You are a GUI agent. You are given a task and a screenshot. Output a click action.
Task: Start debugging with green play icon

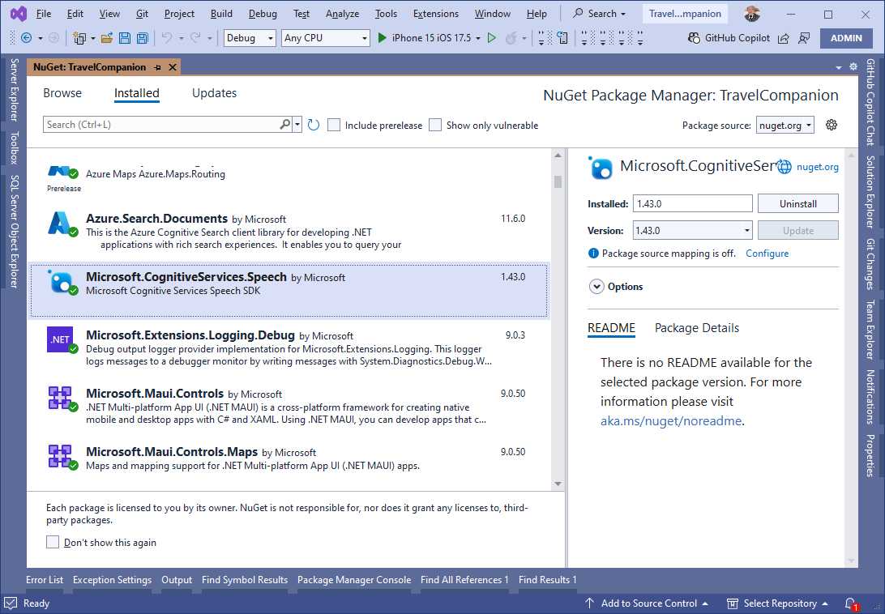[382, 38]
